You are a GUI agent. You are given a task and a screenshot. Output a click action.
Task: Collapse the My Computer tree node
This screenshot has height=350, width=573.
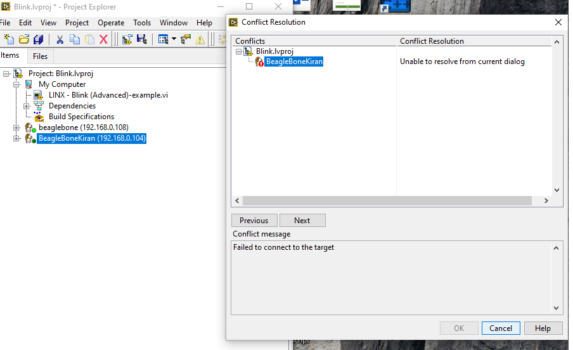[x=16, y=84]
